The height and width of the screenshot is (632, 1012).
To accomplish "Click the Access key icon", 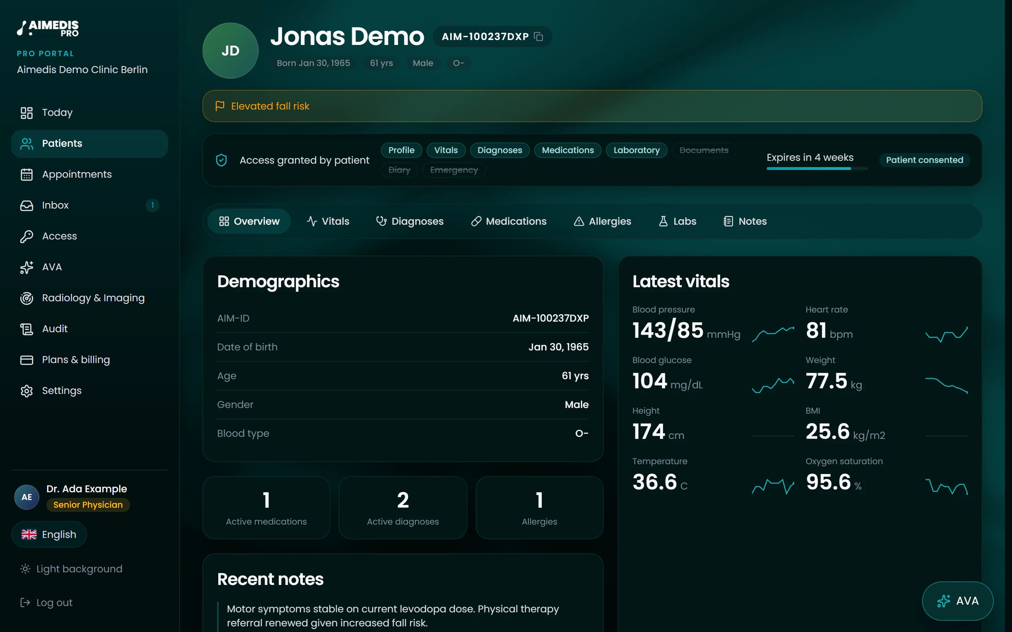I will click(x=27, y=237).
